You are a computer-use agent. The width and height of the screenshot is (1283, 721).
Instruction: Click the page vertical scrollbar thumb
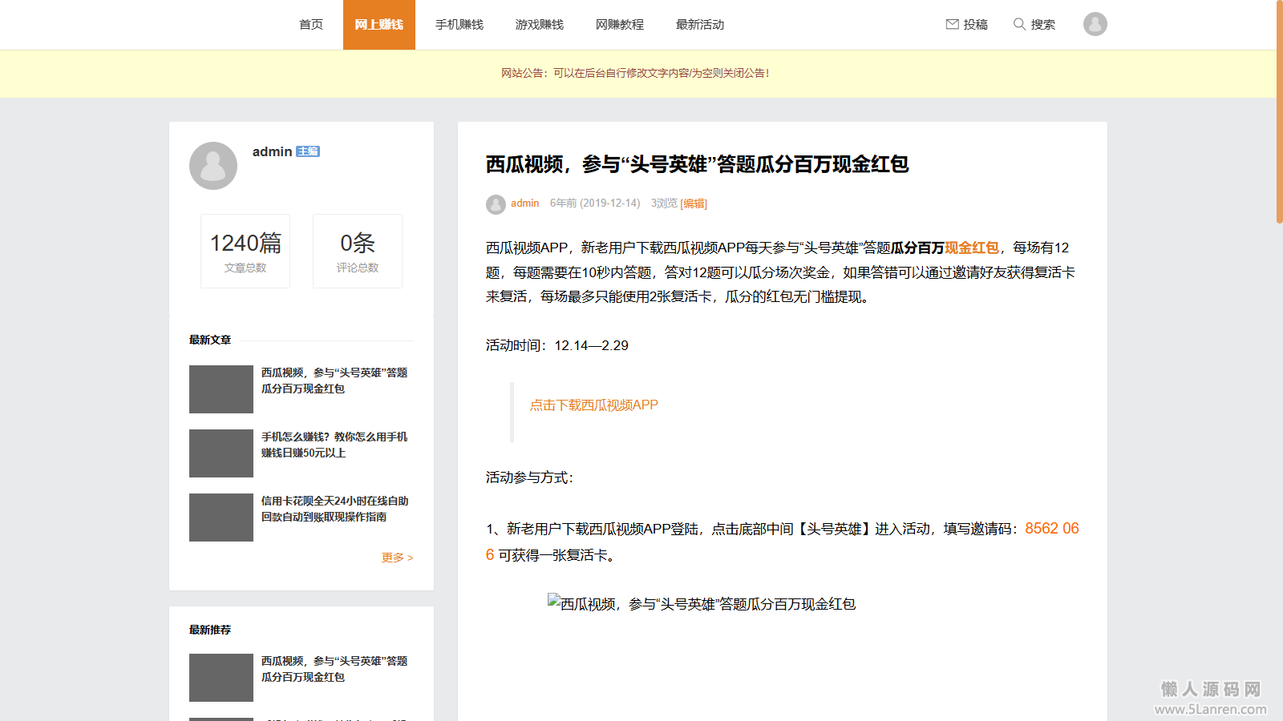(1279, 112)
